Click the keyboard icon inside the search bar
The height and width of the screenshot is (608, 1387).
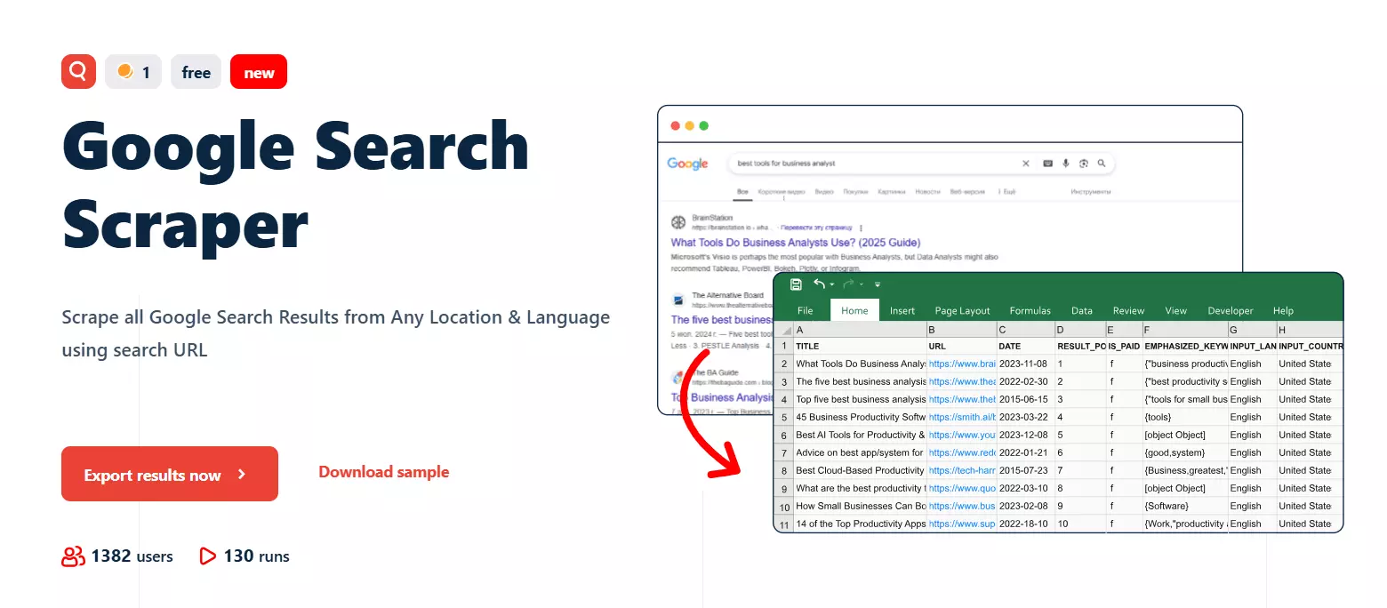(x=1047, y=163)
